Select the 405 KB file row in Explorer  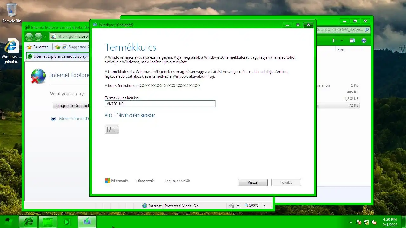coord(337,92)
